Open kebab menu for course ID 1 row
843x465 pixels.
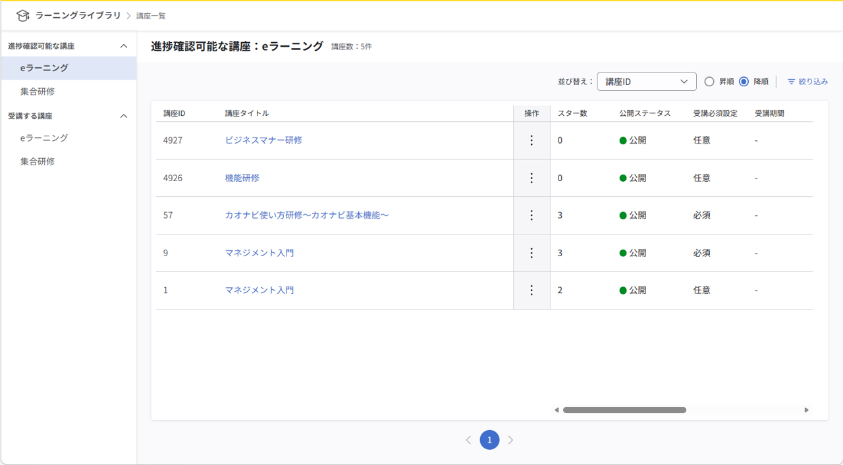click(531, 290)
